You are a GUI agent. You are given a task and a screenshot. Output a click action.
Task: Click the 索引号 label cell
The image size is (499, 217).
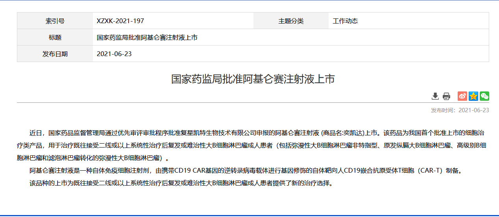pos(55,21)
